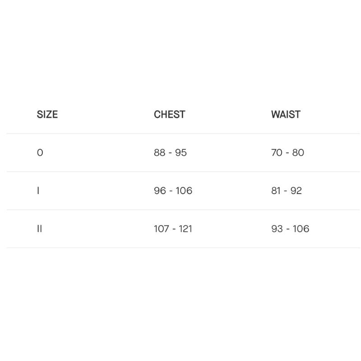This screenshot has width=361, height=361.
Task: Click chest range 107 - 121
Action: [173, 229]
